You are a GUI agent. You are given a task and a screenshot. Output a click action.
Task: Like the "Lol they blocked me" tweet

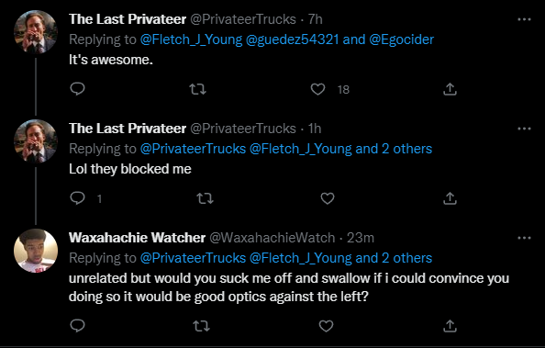pyautogui.click(x=327, y=198)
